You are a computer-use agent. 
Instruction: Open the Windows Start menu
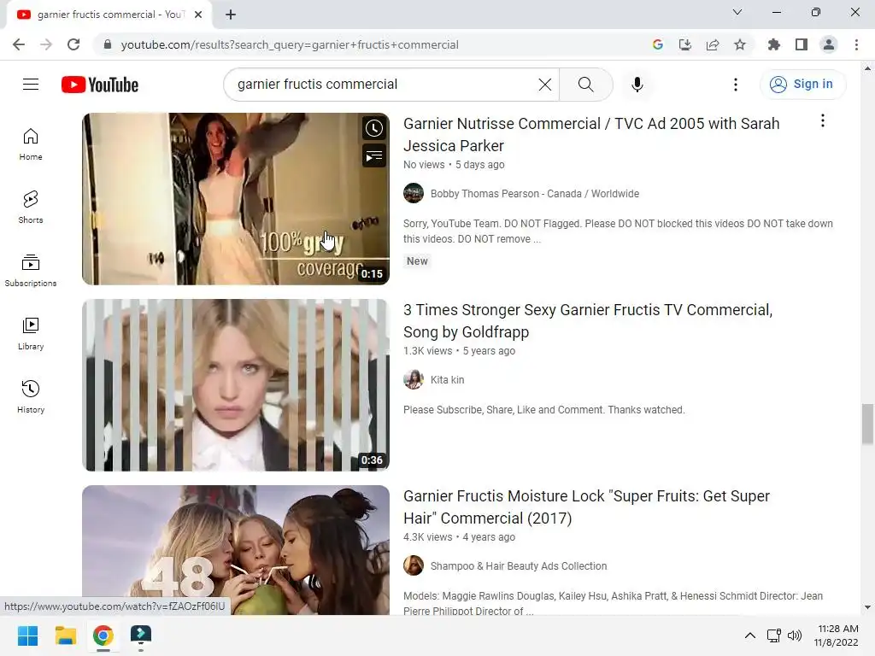pyautogui.click(x=27, y=635)
